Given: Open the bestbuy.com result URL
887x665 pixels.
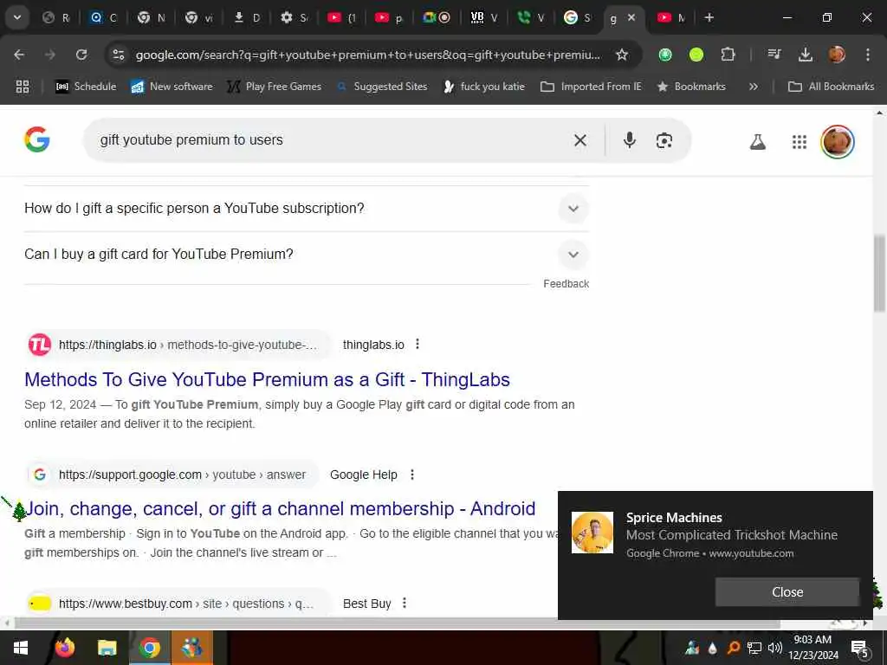Looking at the screenshot, I should 185,604.
